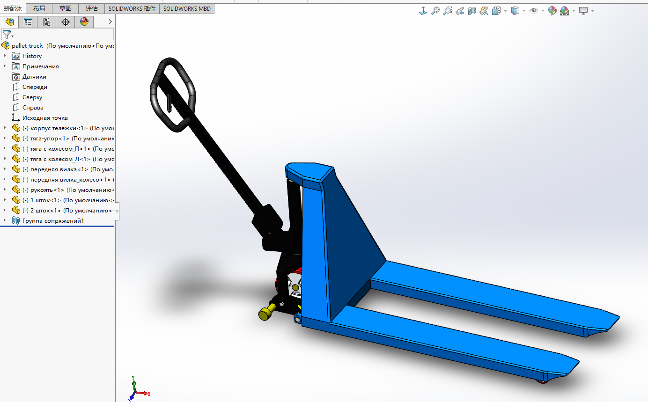Expand the manager panel tabs chevron

pos(110,22)
